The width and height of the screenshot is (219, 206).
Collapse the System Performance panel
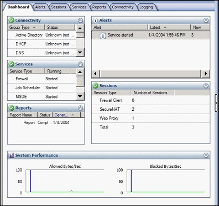pos(206,155)
